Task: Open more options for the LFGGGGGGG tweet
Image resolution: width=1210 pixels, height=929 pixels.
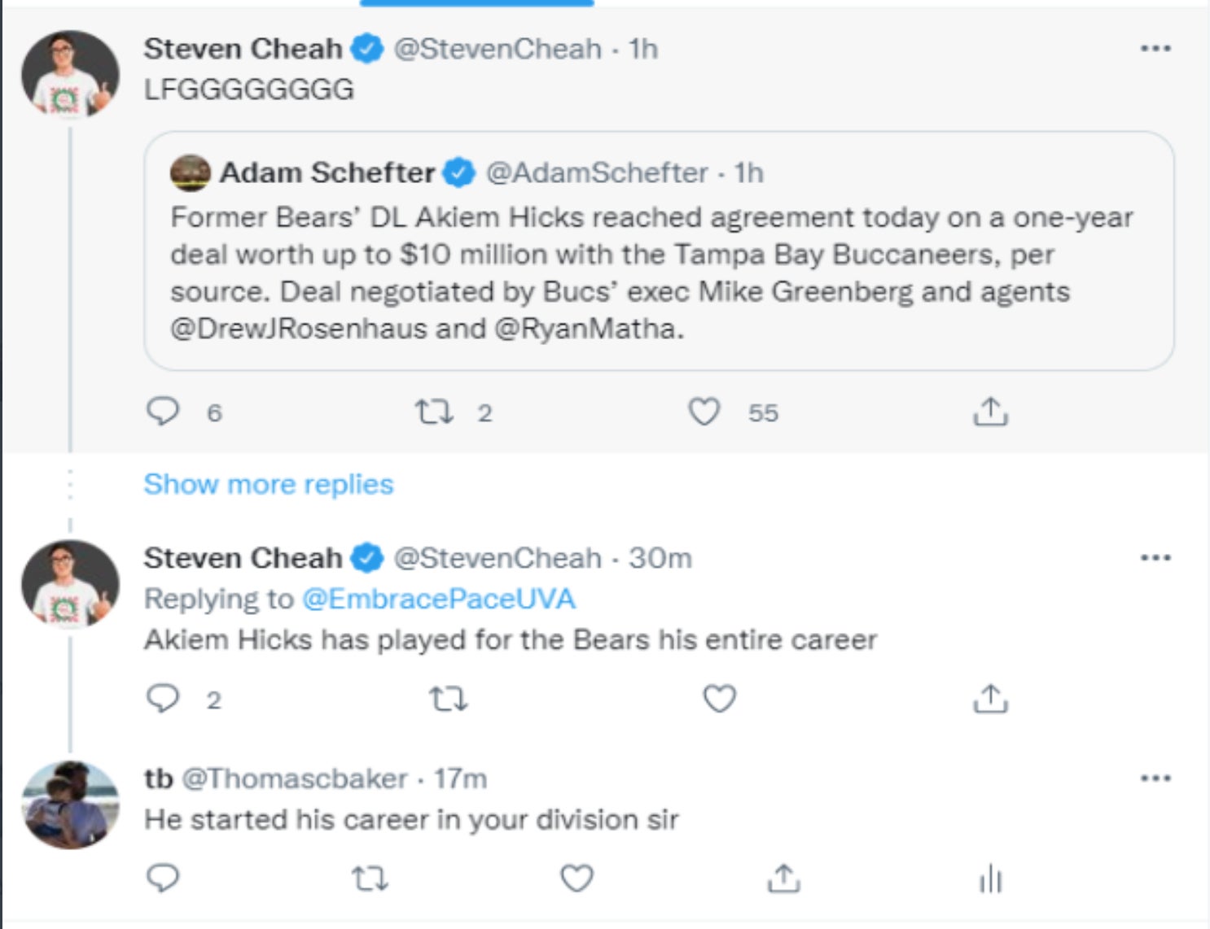Action: click(x=1155, y=49)
